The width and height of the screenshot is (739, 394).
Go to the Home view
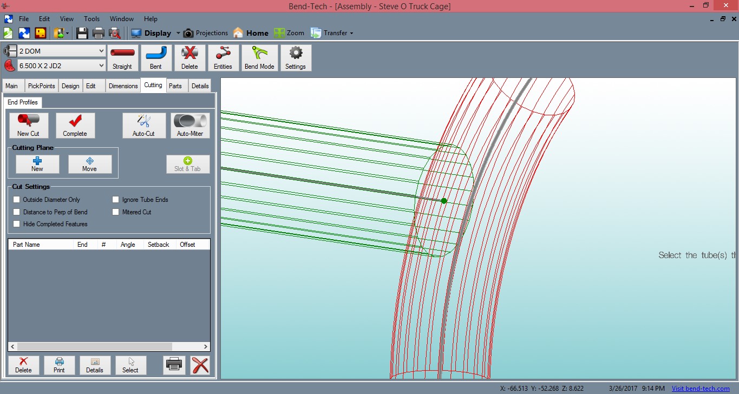251,33
